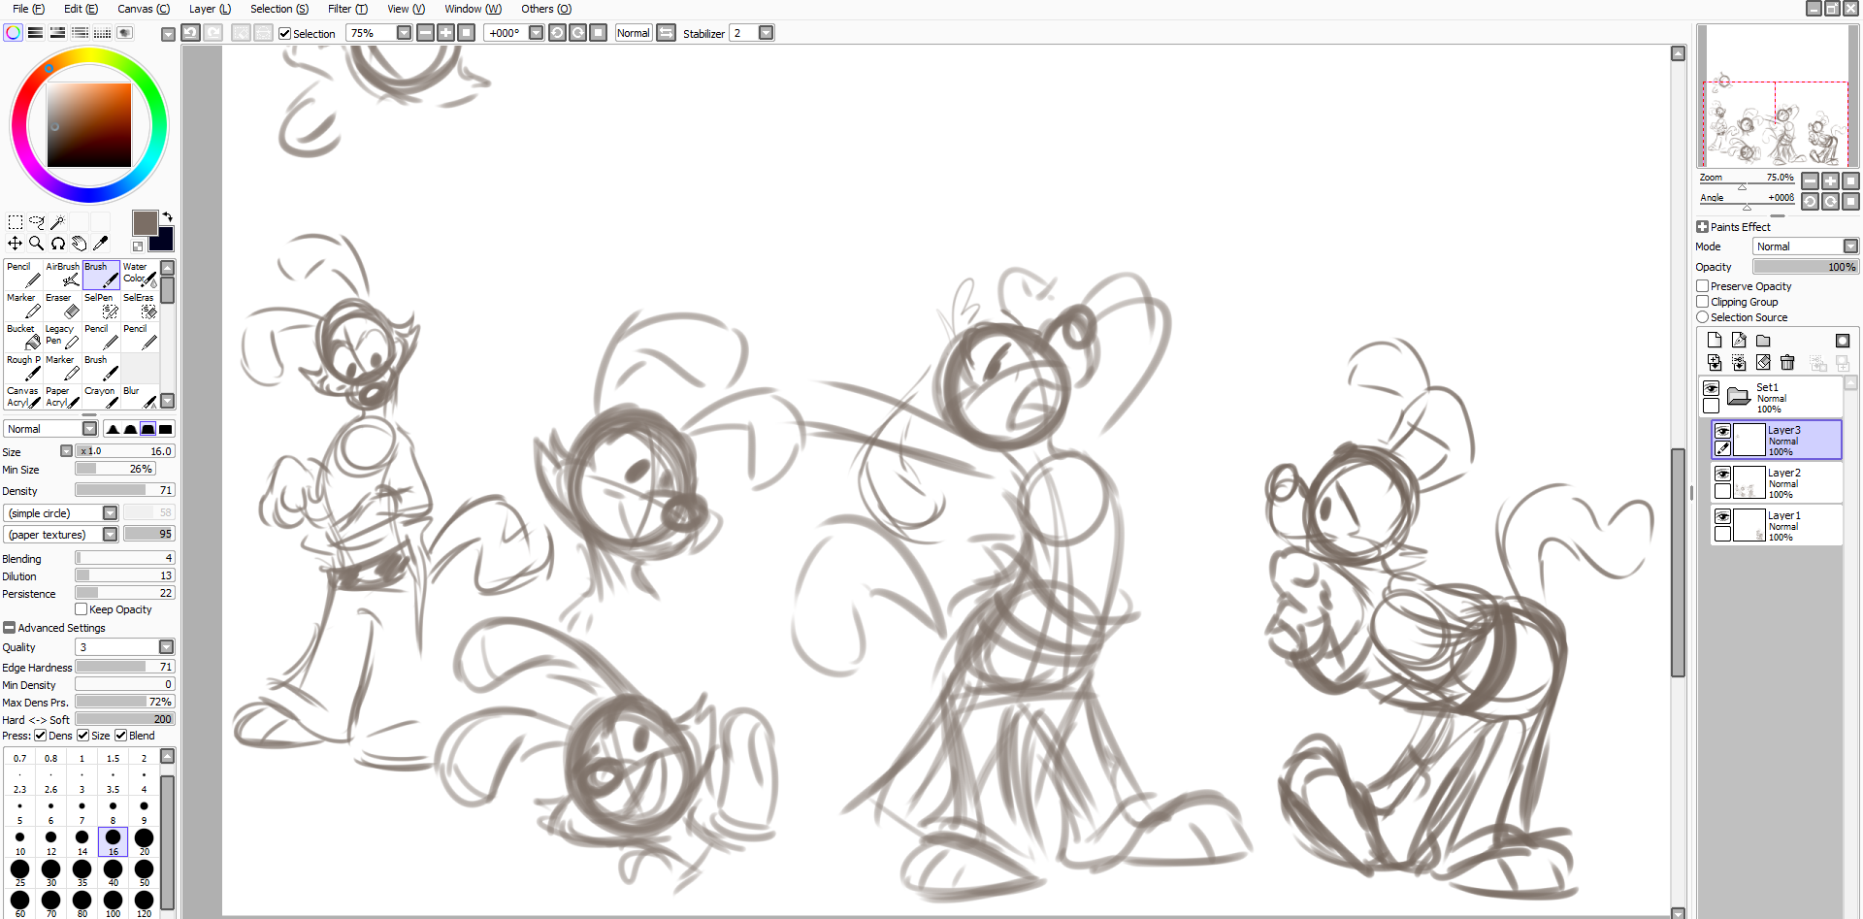This screenshot has width=1863, height=919.
Task: Click the zoom out button in the navigator panel
Action: point(1810,181)
